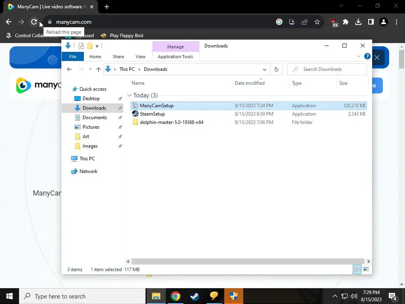Open Steam from the taskbar
405x304 pixels.
[x=195, y=296]
